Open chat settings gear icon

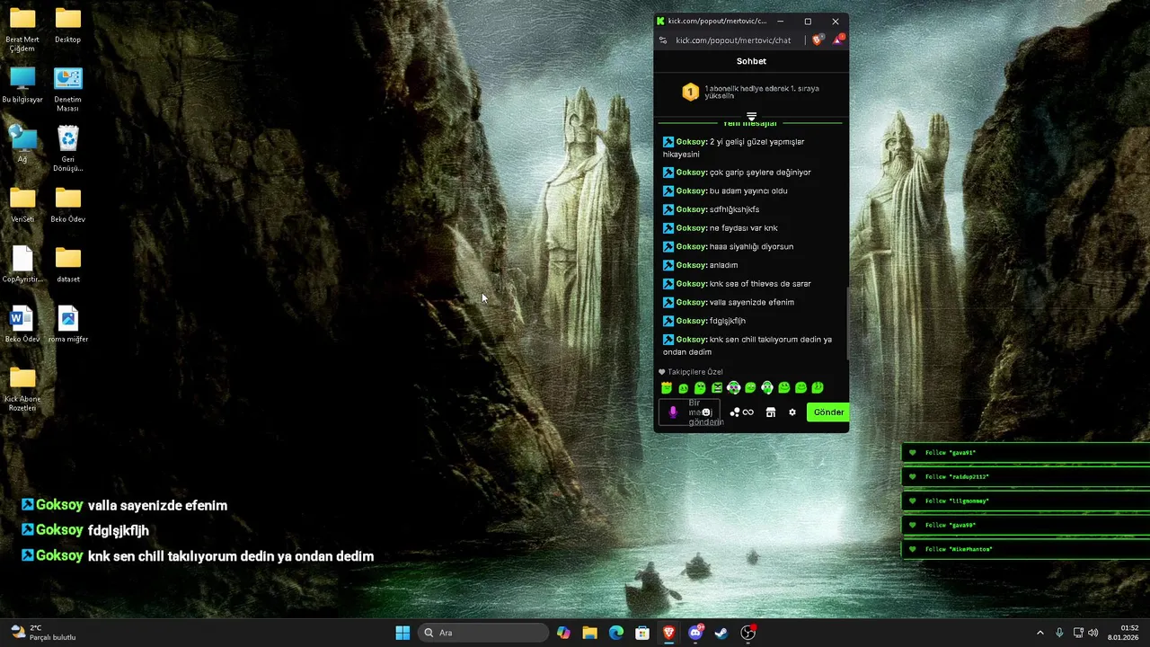(x=792, y=412)
